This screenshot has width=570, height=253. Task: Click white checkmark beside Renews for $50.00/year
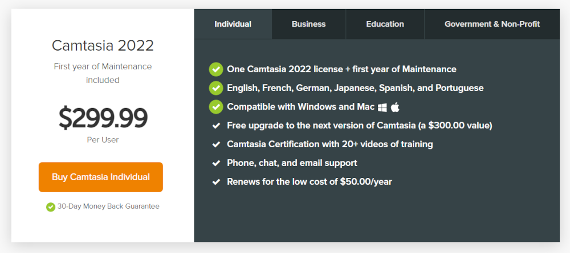pyautogui.click(x=216, y=182)
